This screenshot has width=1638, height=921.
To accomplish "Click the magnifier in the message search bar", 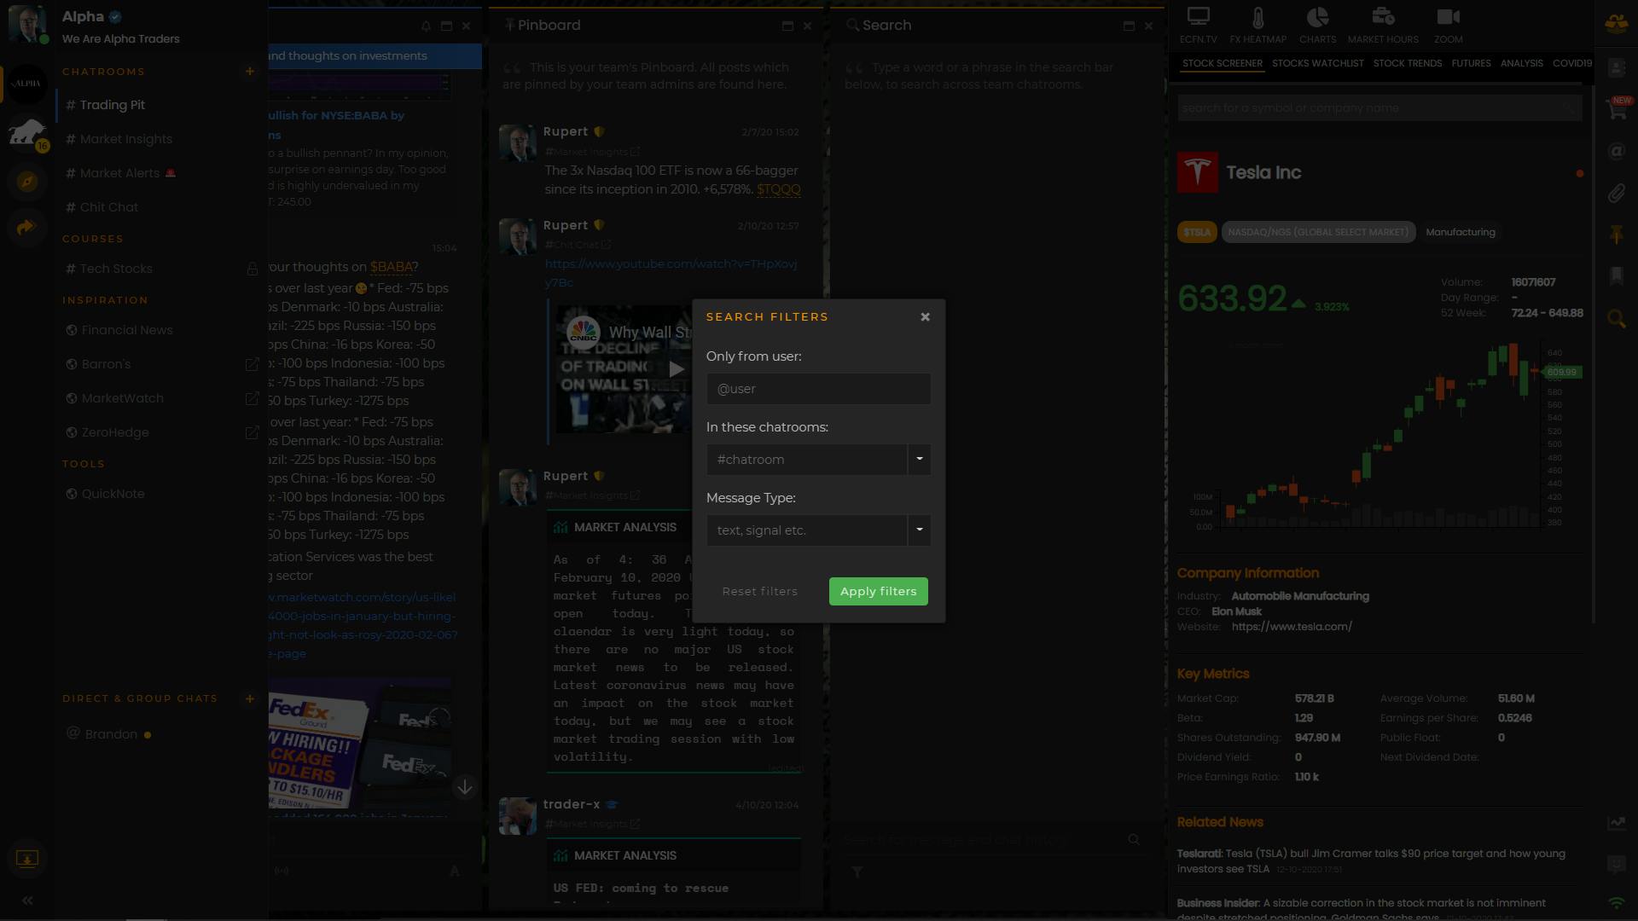I will pos(1134,840).
